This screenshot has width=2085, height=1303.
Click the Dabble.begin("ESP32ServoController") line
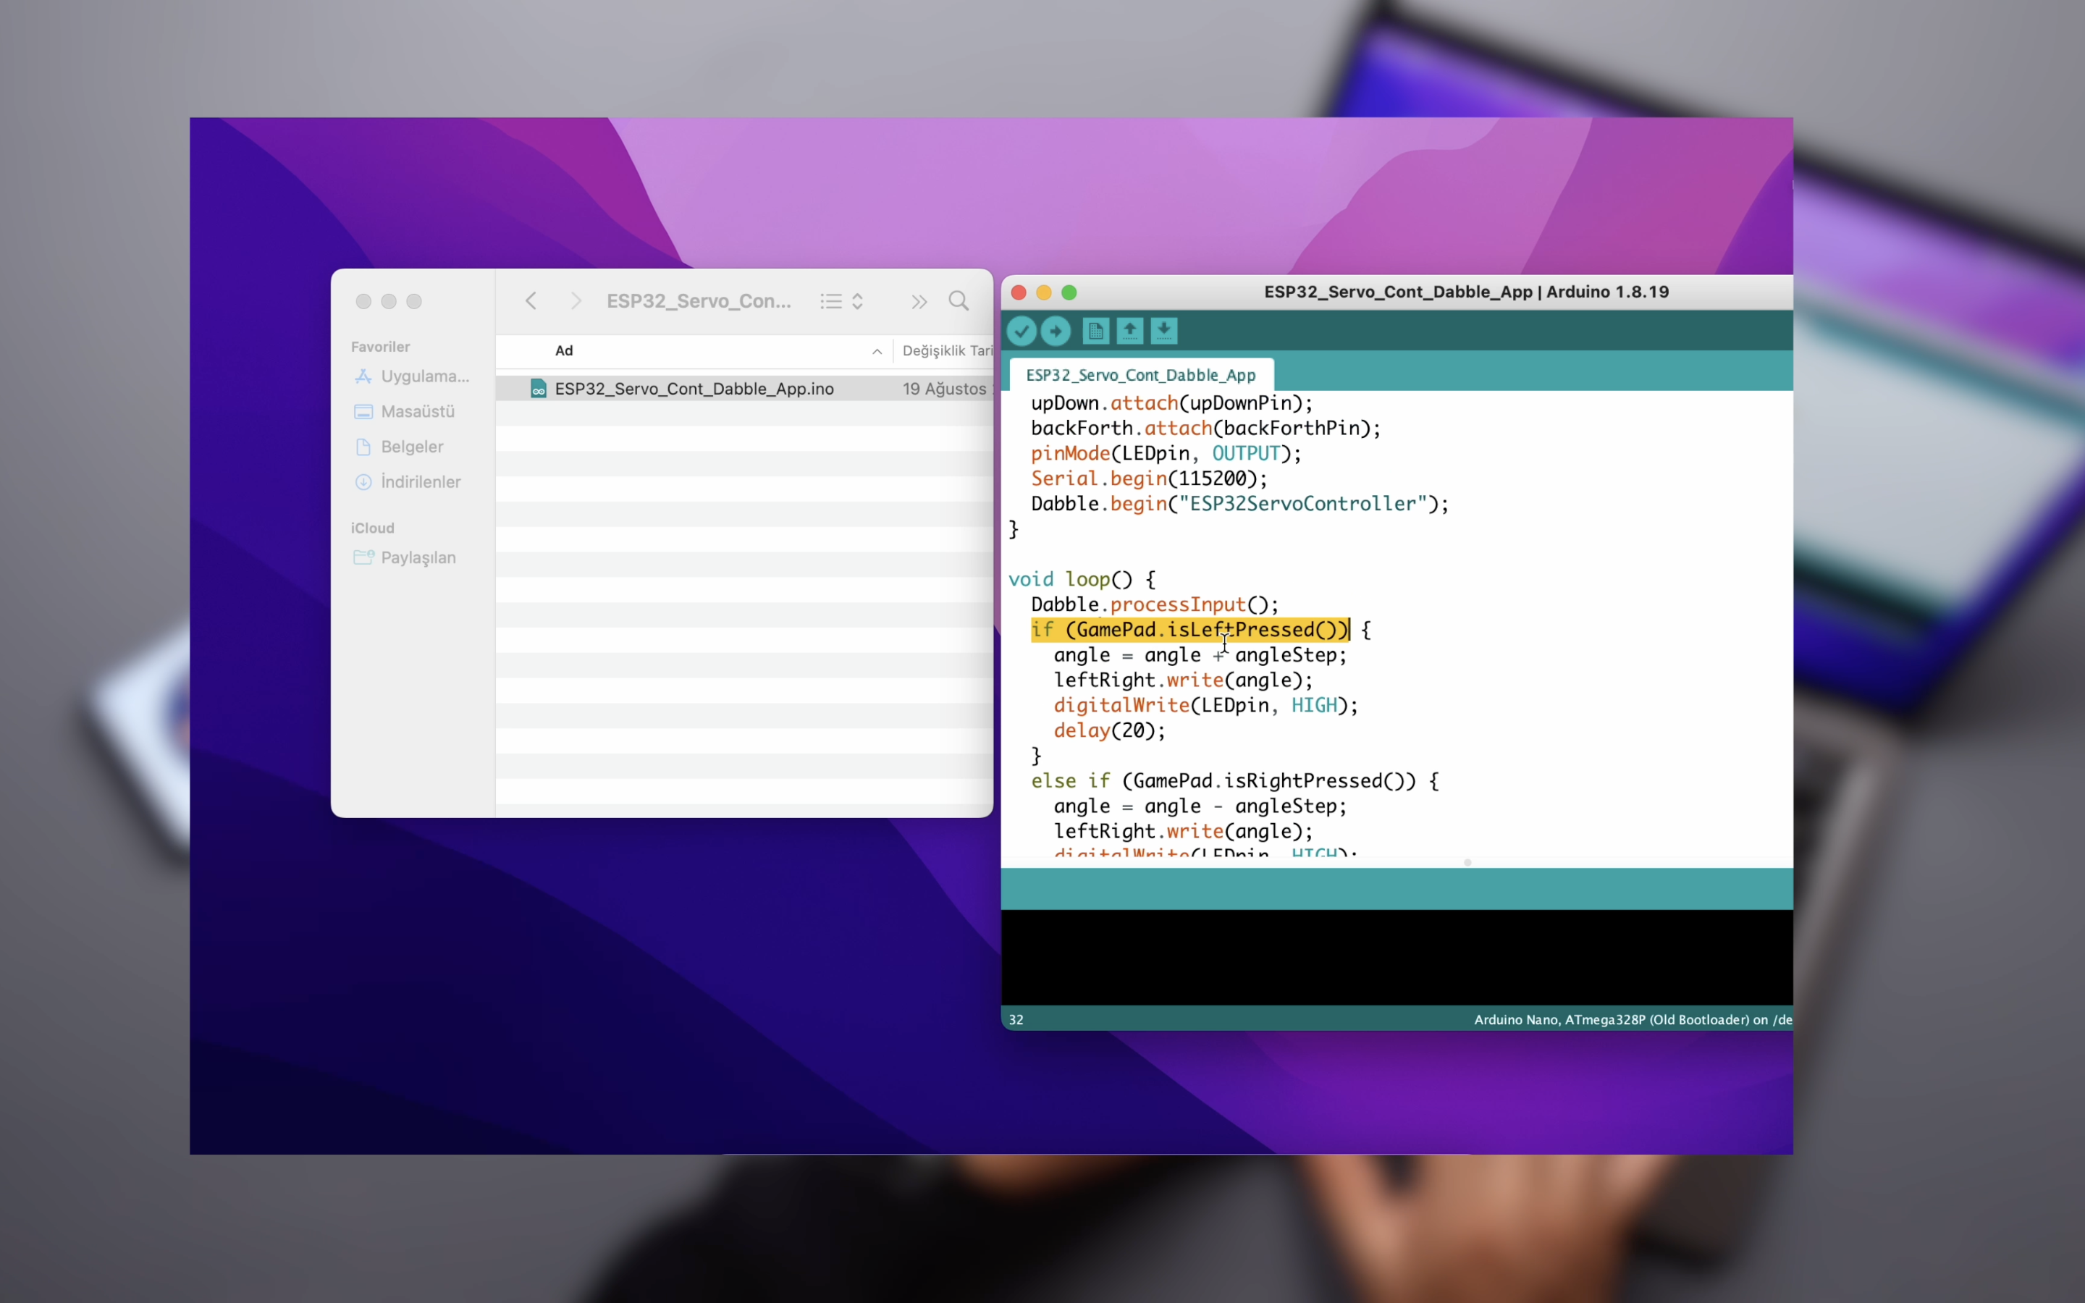[x=1240, y=503]
